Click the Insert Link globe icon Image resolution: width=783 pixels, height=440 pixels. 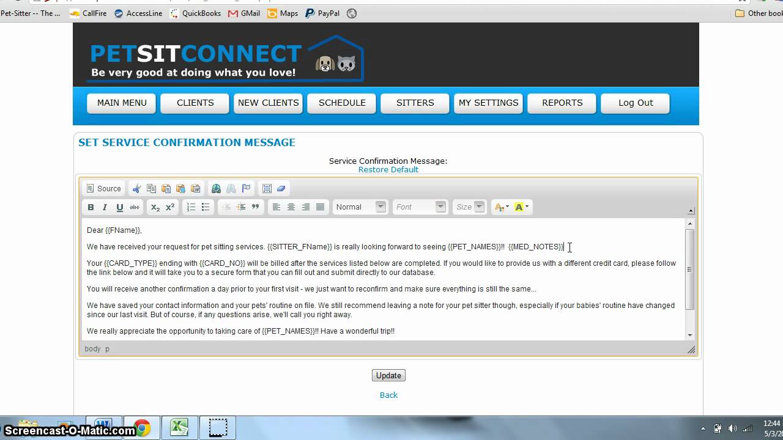tap(217, 189)
